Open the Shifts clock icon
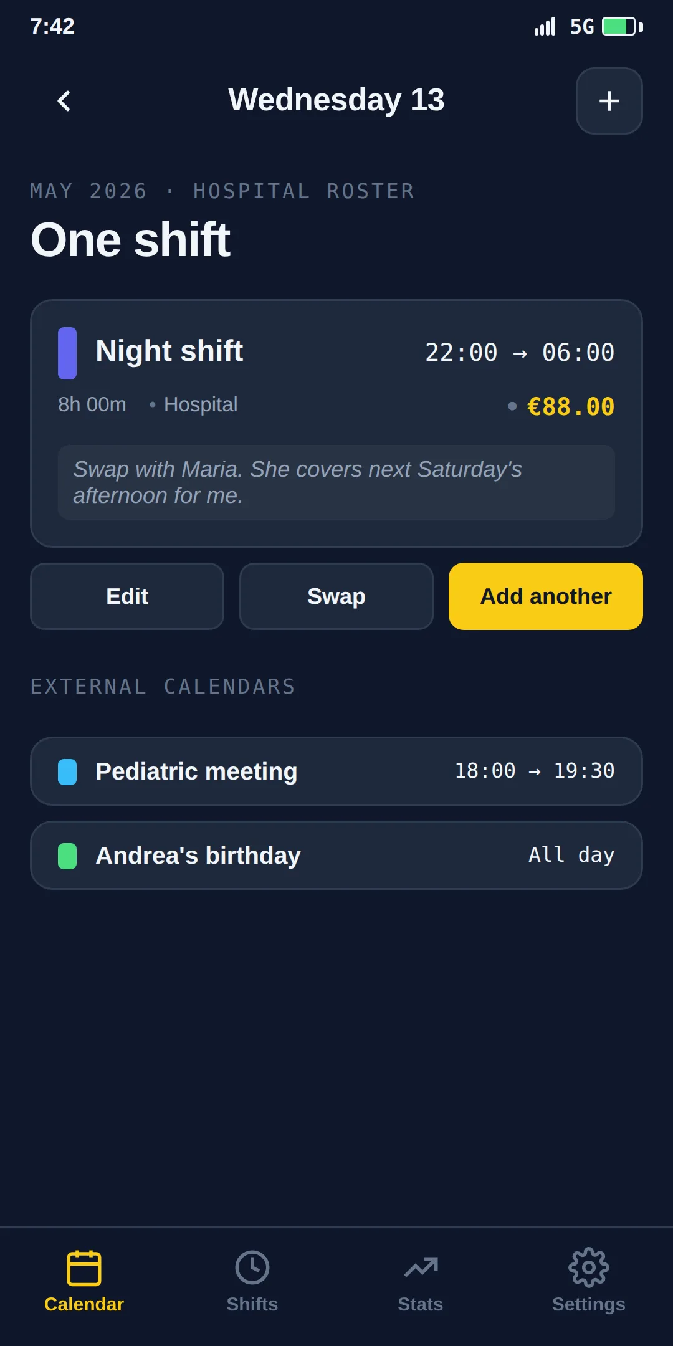673x1346 pixels. point(252,1267)
